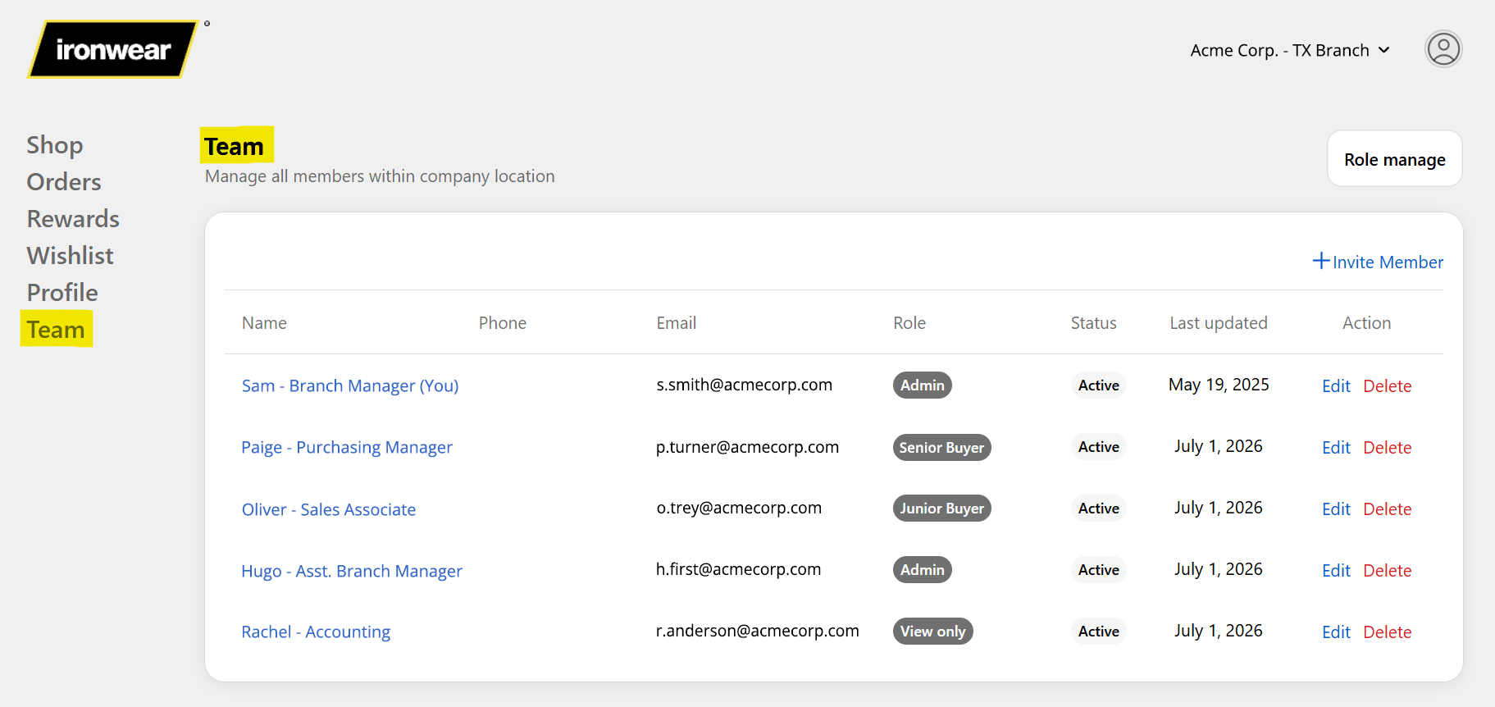The image size is (1495, 707).
Task: Open Oliver - Sales Associate member
Action: [329, 509]
